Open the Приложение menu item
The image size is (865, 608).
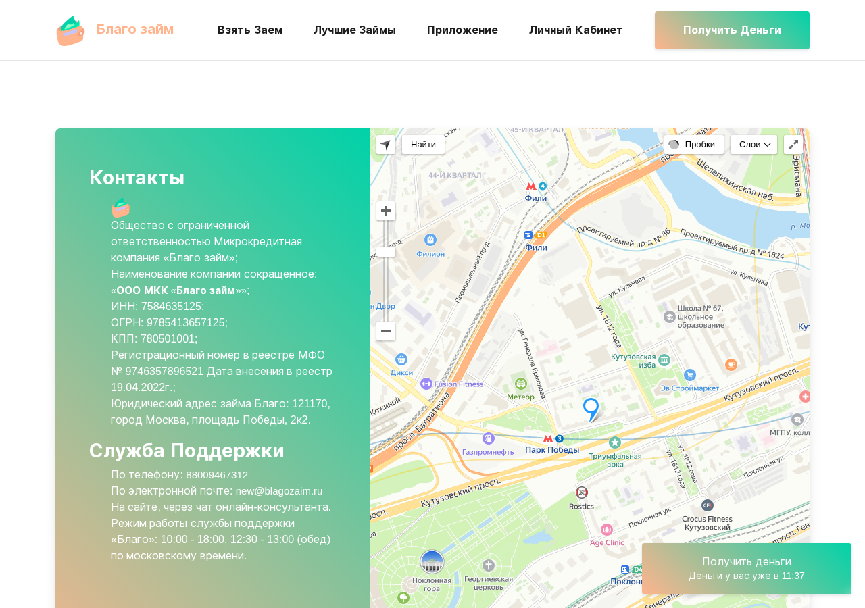(x=462, y=30)
